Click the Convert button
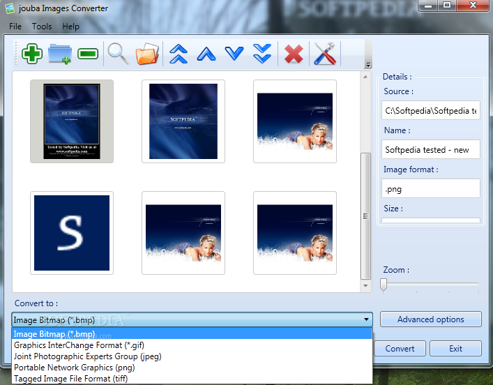Screen dimensions: 493x385 point(400,349)
